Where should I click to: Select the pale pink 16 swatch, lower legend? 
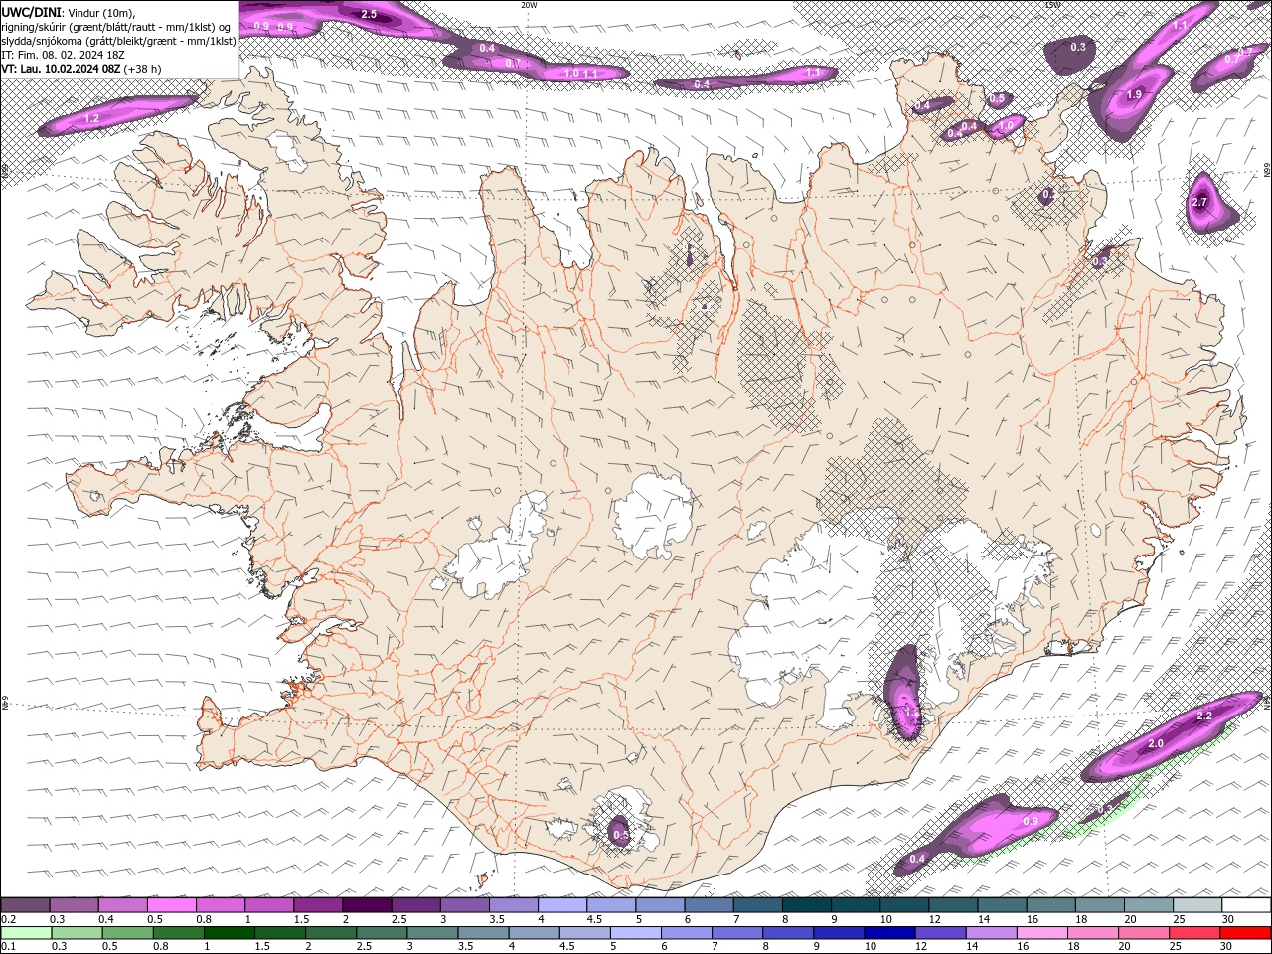[x=1042, y=933]
